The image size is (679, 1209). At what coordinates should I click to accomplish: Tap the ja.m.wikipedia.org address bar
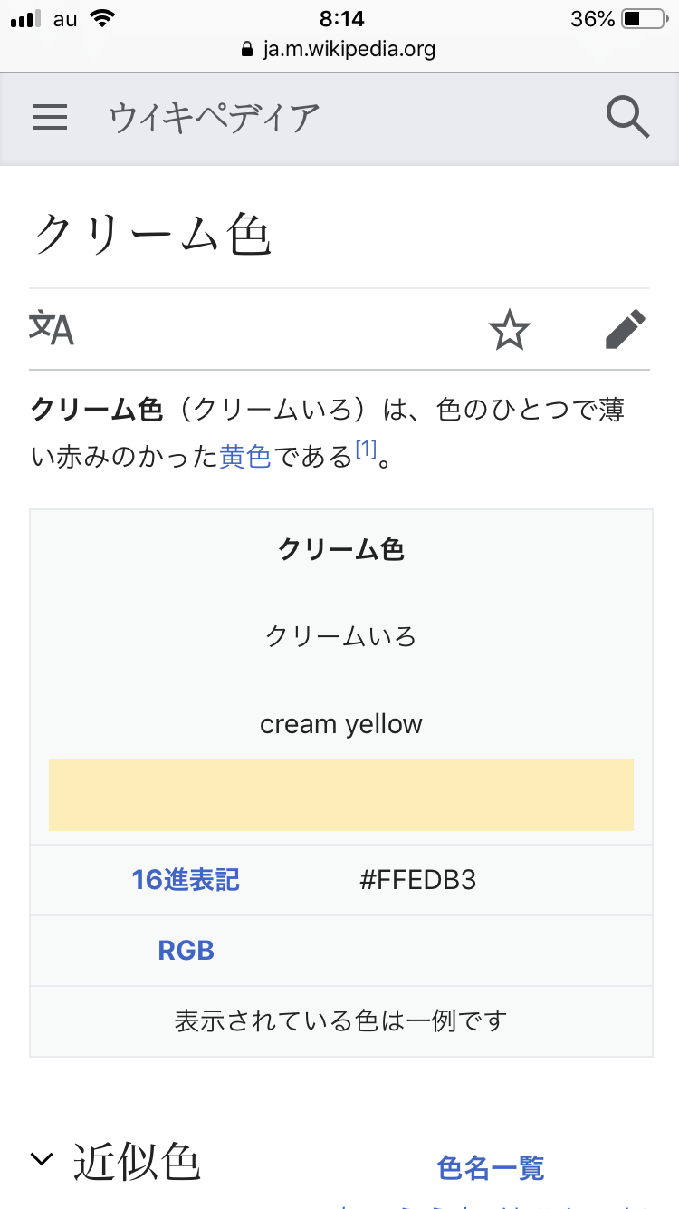point(349,50)
